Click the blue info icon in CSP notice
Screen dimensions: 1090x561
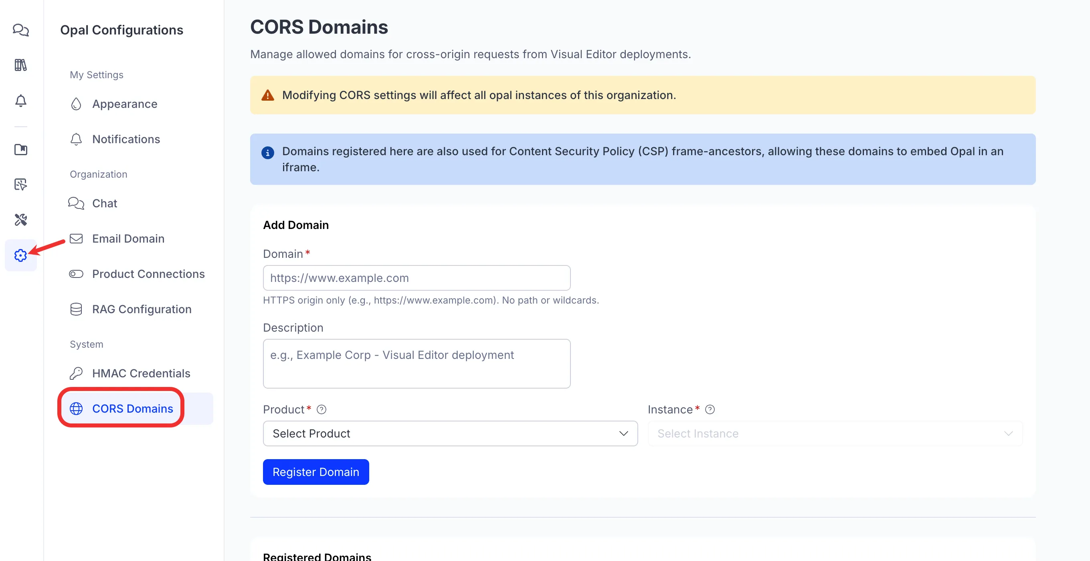[x=268, y=152]
